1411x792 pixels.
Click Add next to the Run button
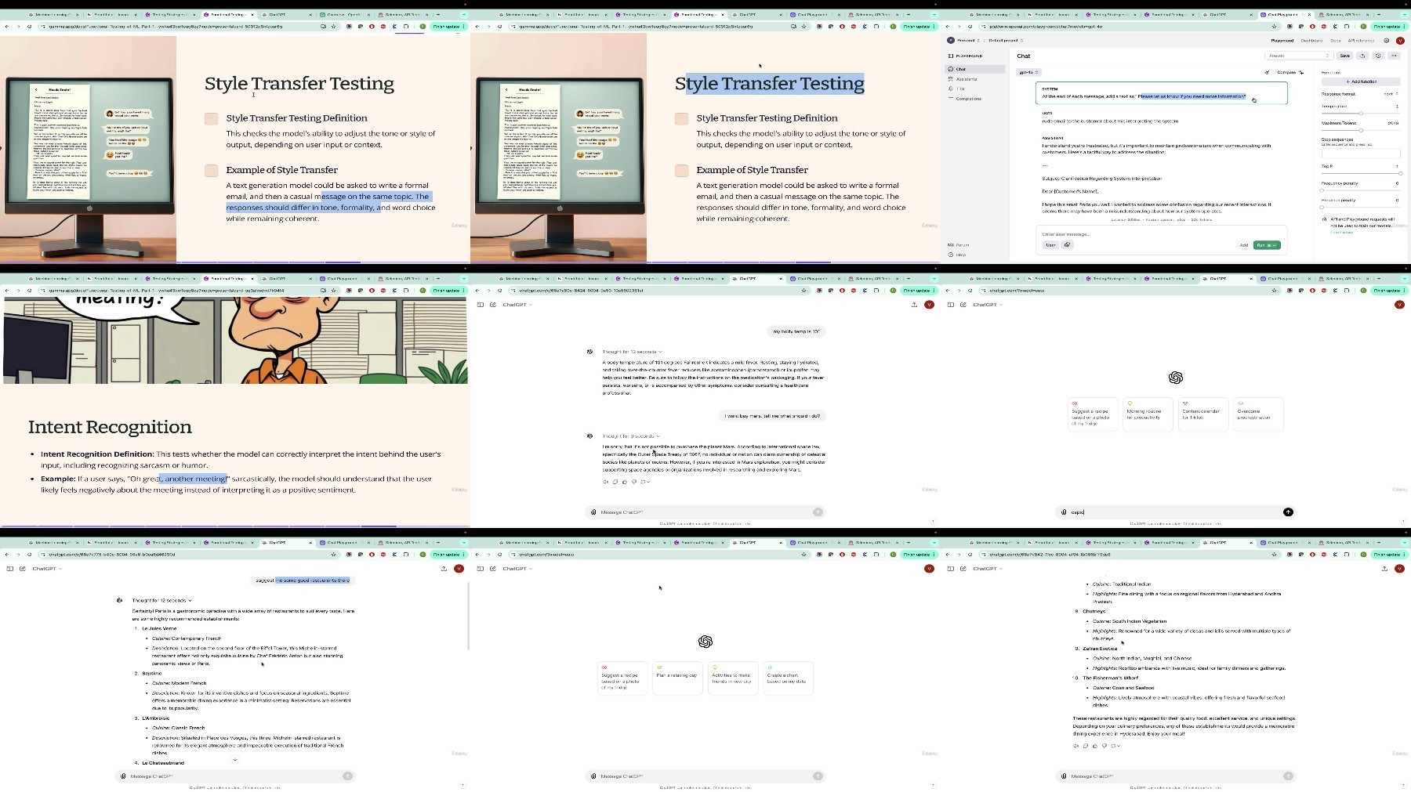click(1243, 245)
